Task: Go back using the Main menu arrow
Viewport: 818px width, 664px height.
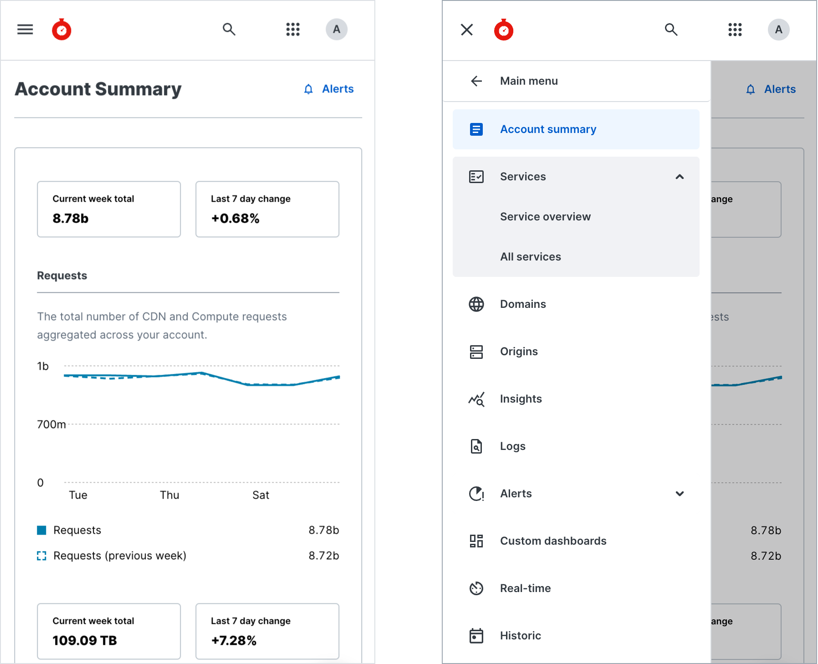Action: (x=476, y=81)
